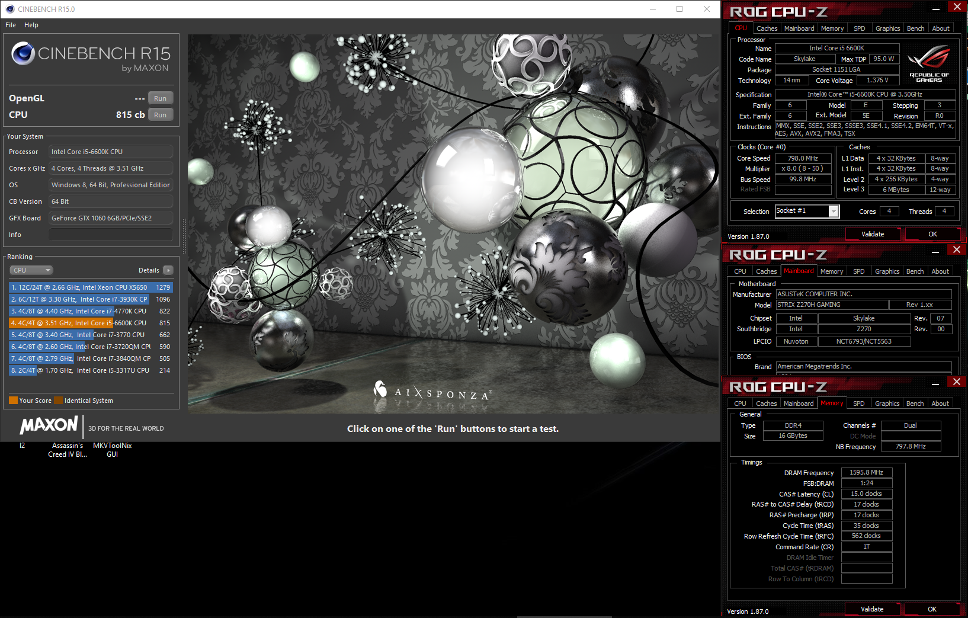Click the Aixsponza rendered scene image
The width and height of the screenshot is (968, 618).
(453, 223)
